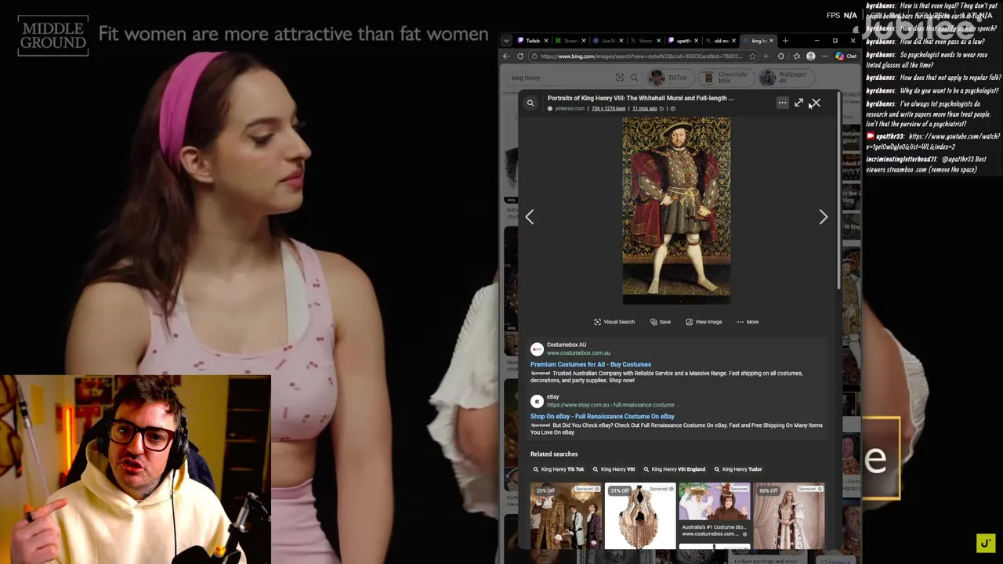Go back with the browser back arrow
Image resolution: width=1003 pixels, height=564 pixels.
click(506, 56)
